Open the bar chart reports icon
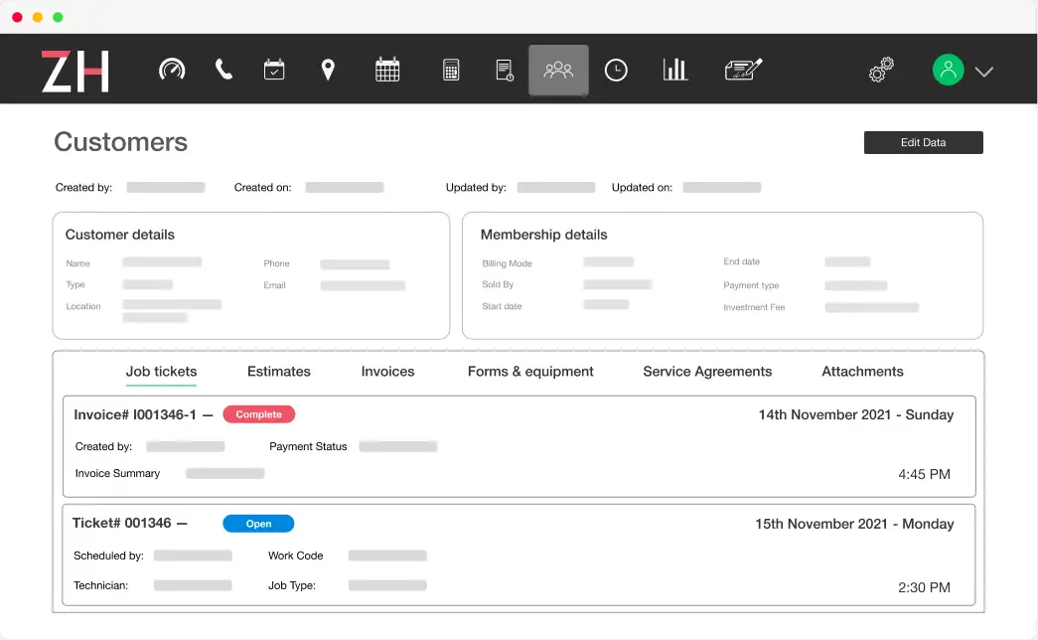Screen dimensions: 1038x640 (x=675, y=70)
